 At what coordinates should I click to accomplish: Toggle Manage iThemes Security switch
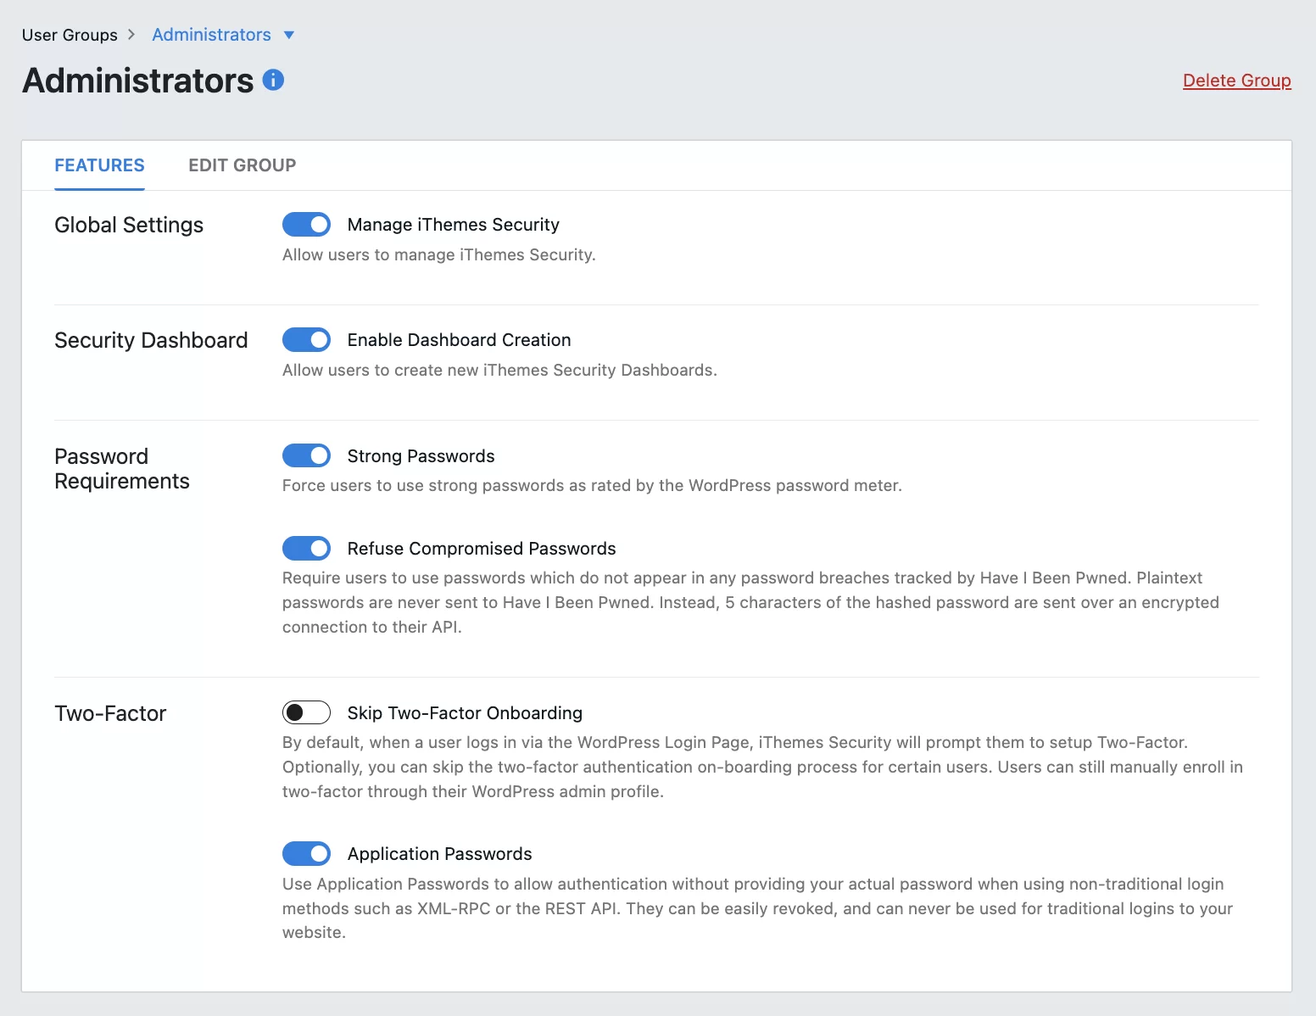(306, 224)
